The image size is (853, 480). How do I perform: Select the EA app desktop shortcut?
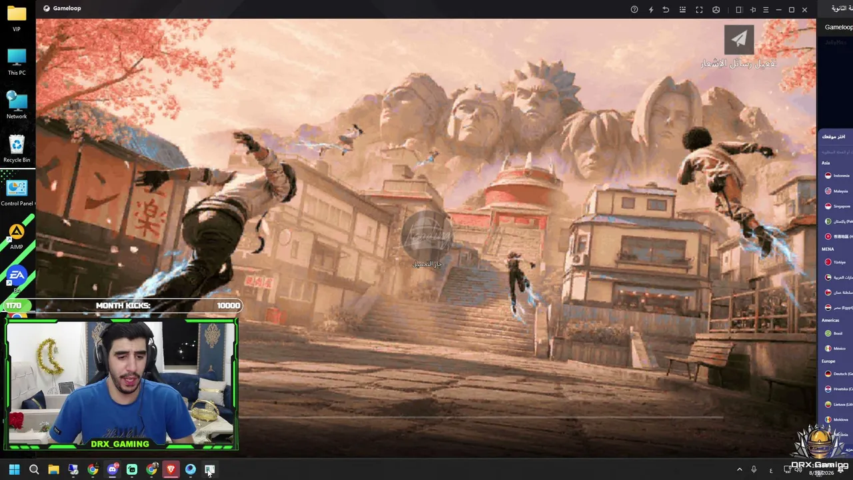tap(17, 279)
